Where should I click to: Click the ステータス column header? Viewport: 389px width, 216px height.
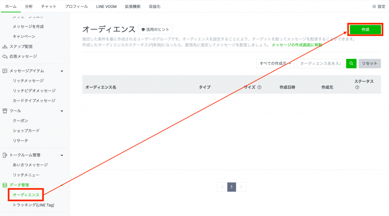pos(364,81)
